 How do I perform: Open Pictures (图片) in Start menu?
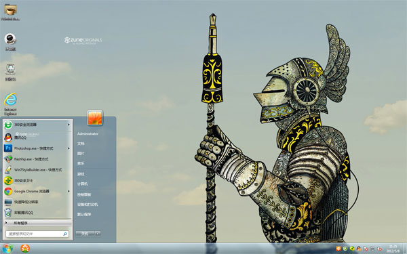pos(81,154)
